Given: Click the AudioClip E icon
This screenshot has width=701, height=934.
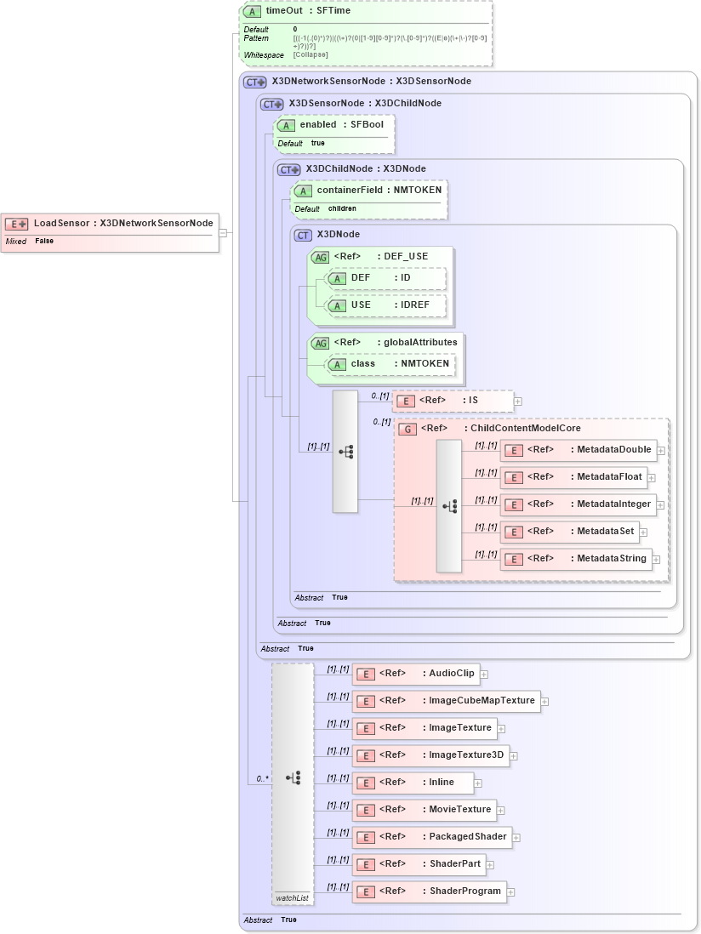Looking at the screenshot, I should pyautogui.click(x=366, y=675).
